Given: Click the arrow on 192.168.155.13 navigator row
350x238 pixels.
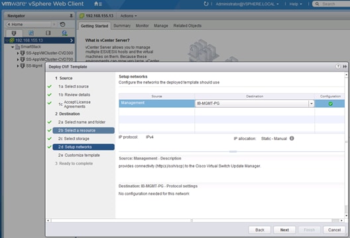Looking at the screenshot, I should pyautogui.click(x=72, y=40).
